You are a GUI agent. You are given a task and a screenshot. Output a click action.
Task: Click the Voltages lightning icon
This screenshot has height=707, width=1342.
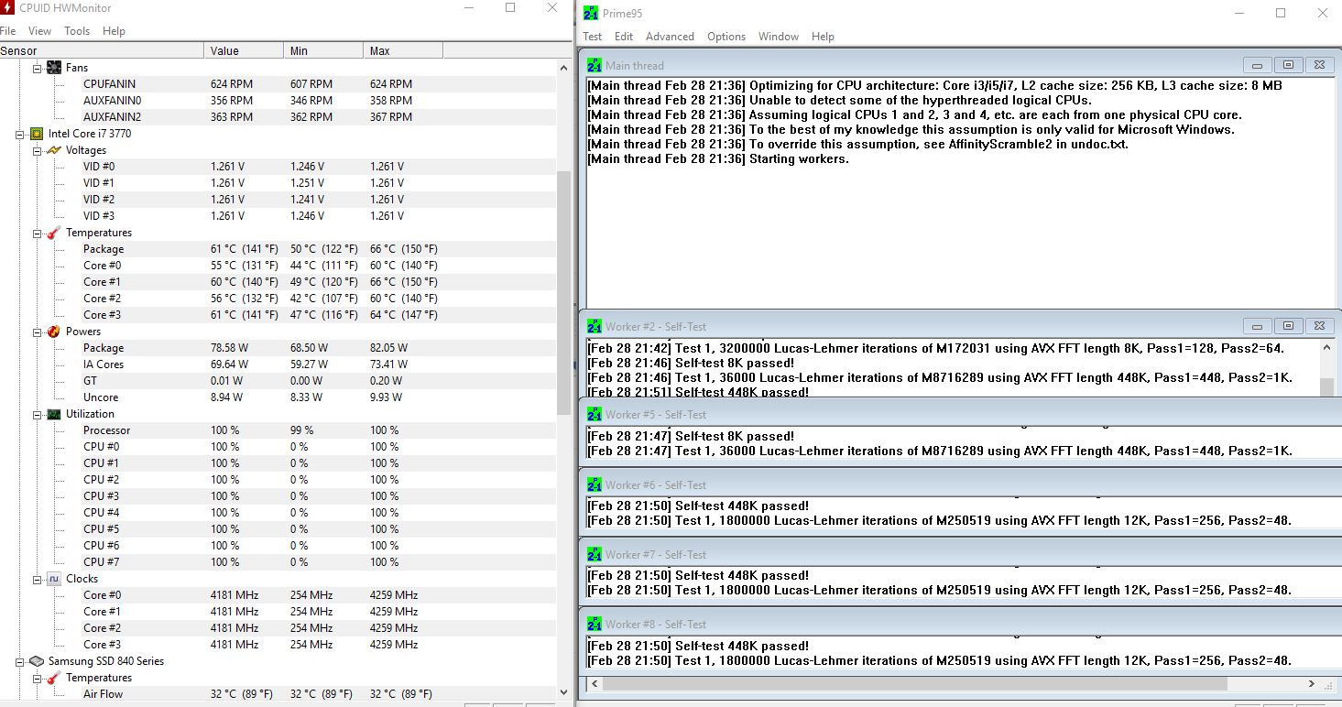pyautogui.click(x=54, y=150)
